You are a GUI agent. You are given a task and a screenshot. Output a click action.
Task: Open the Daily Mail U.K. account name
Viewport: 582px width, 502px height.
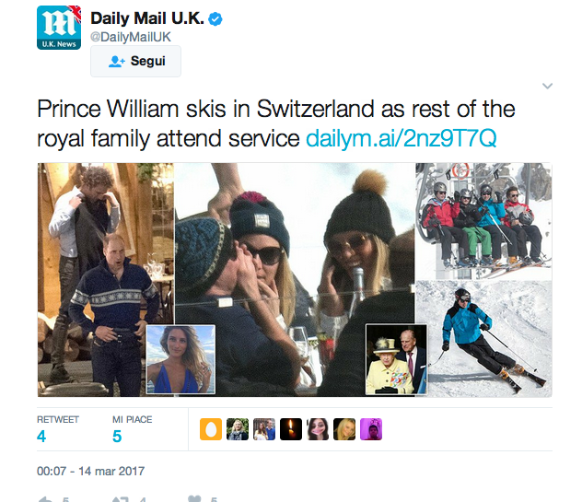coord(147,18)
